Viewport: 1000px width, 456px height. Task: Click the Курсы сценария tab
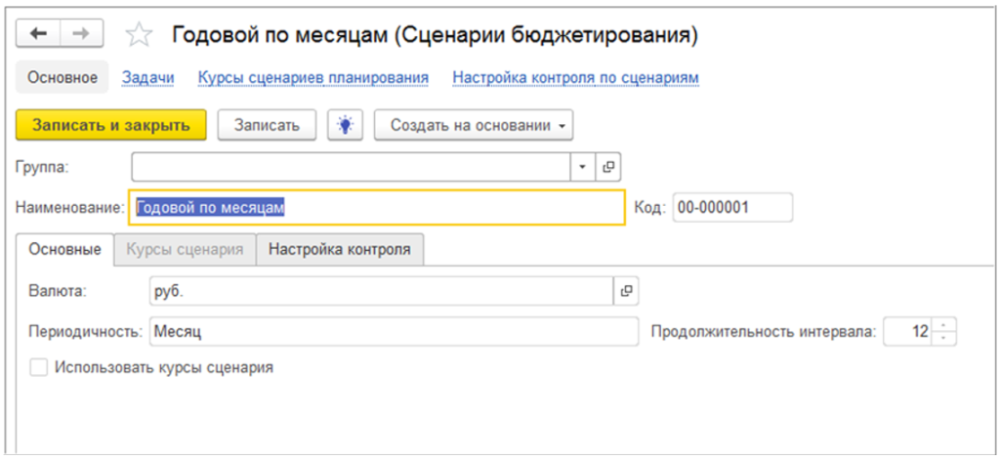(x=185, y=249)
